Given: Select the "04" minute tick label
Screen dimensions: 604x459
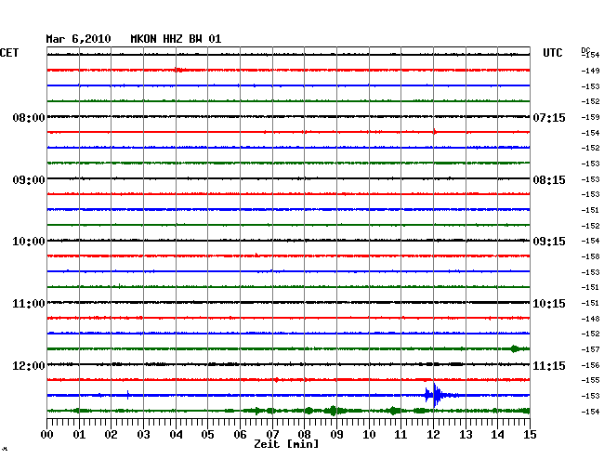Looking at the screenshot, I should [x=176, y=434].
